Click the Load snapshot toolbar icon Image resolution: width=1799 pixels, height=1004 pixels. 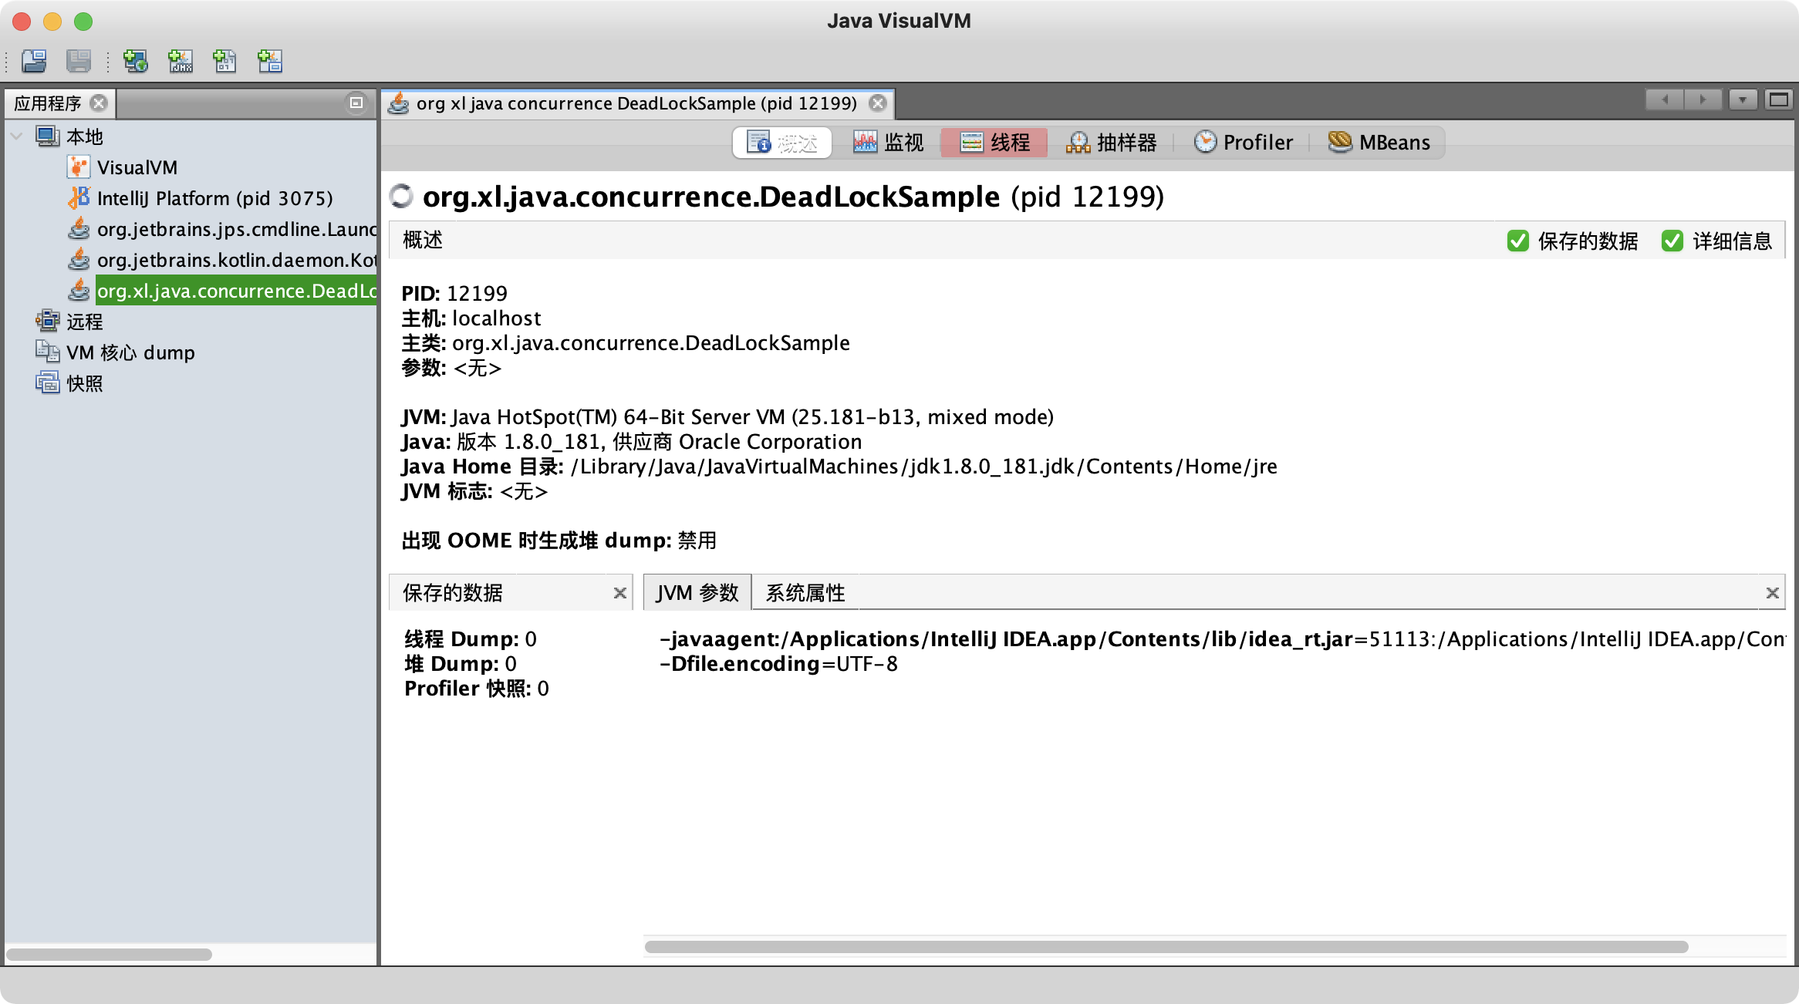click(34, 61)
